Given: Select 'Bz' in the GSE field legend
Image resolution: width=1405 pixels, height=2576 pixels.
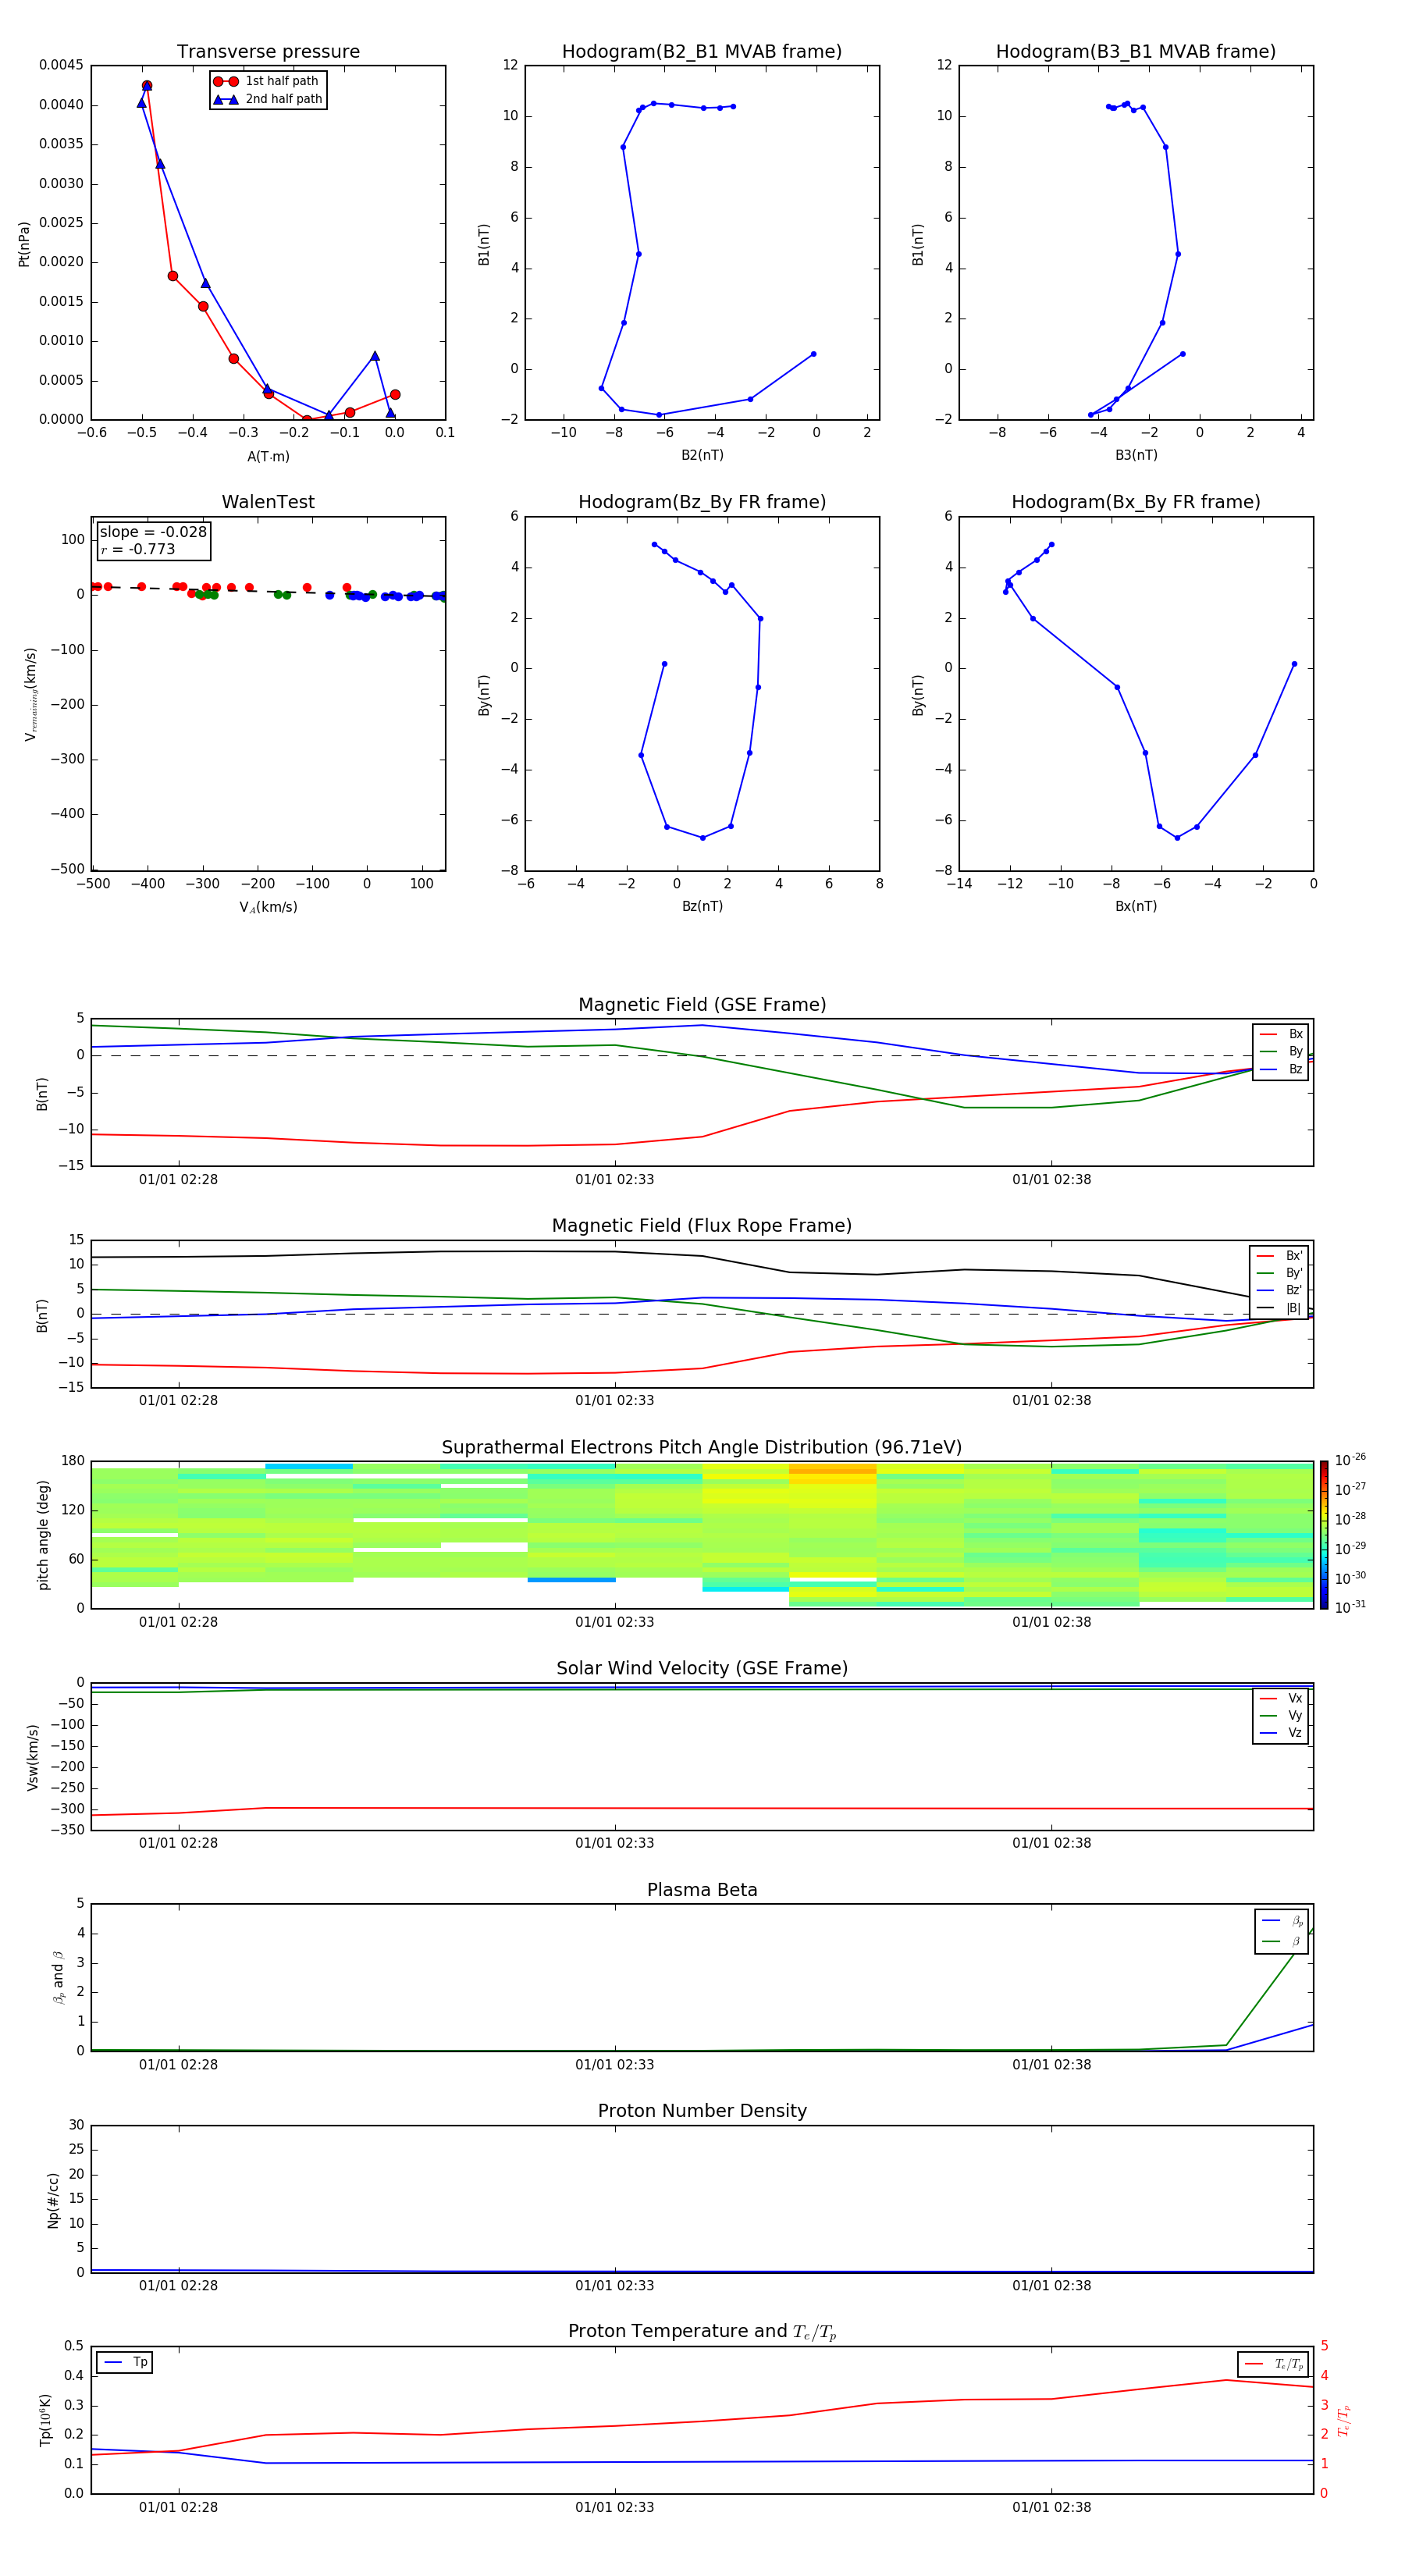Looking at the screenshot, I should pyautogui.click(x=1281, y=1069).
